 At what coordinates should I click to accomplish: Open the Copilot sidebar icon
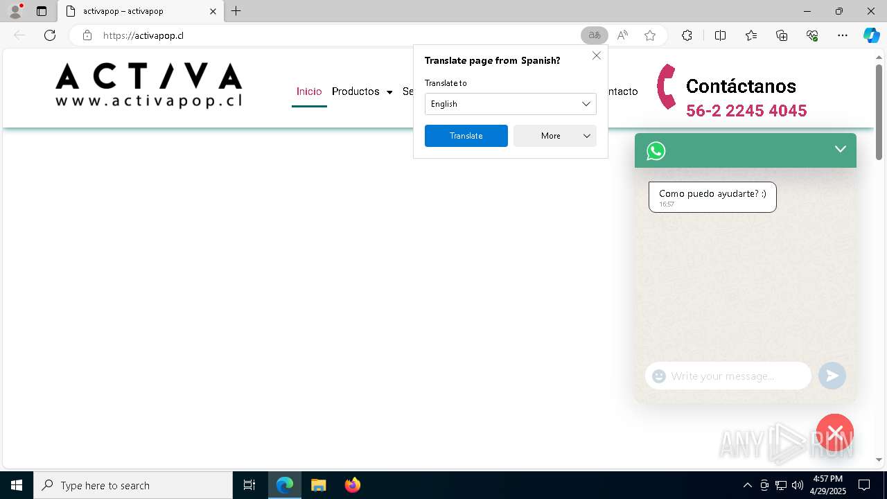coord(871,35)
